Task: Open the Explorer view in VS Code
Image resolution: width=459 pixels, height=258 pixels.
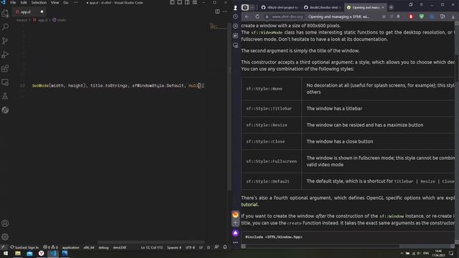Action: click(5, 13)
